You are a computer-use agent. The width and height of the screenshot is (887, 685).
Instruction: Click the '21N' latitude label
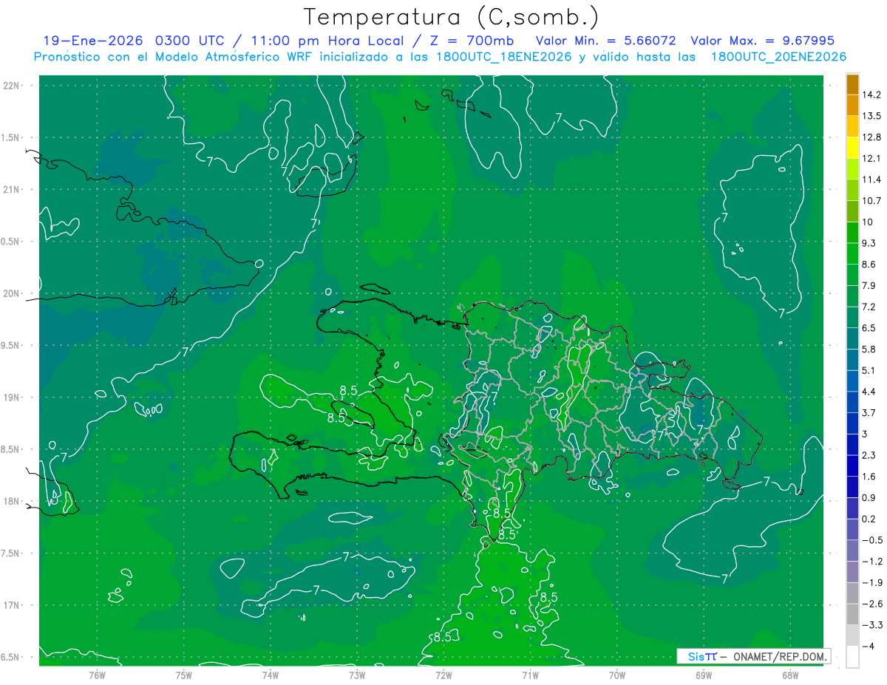[13, 189]
